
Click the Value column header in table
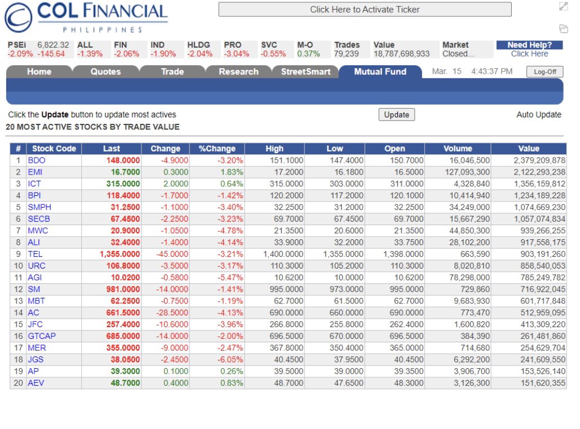(529, 149)
